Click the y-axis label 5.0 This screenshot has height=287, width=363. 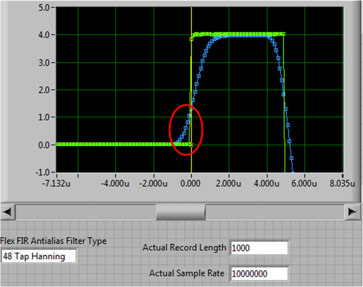[x=44, y=8]
